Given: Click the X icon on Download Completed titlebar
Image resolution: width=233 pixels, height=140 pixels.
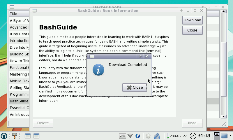Looking at the screenshot, I should pyautogui.click(x=147, y=56).
